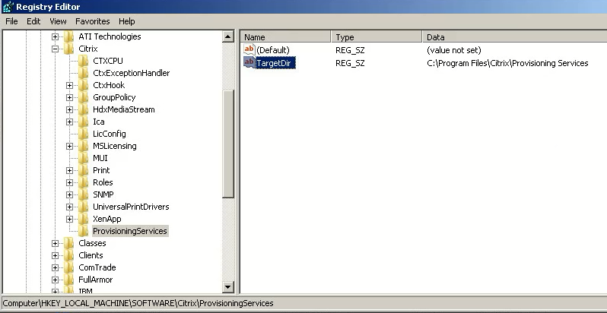This screenshot has width=607, height=313.
Task: Click the (Default) value's ab icon
Action: tap(249, 49)
